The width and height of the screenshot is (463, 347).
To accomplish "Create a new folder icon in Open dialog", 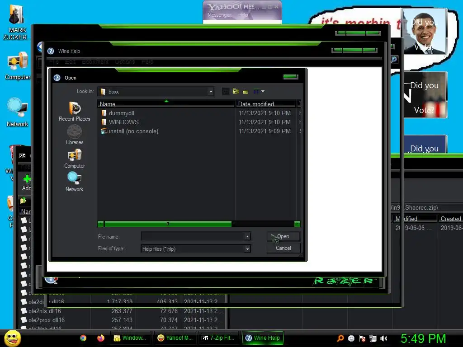I will click(246, 91).
